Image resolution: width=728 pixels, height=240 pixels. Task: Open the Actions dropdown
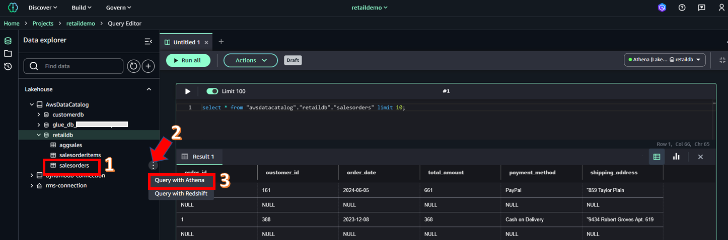tap(250, 60)
